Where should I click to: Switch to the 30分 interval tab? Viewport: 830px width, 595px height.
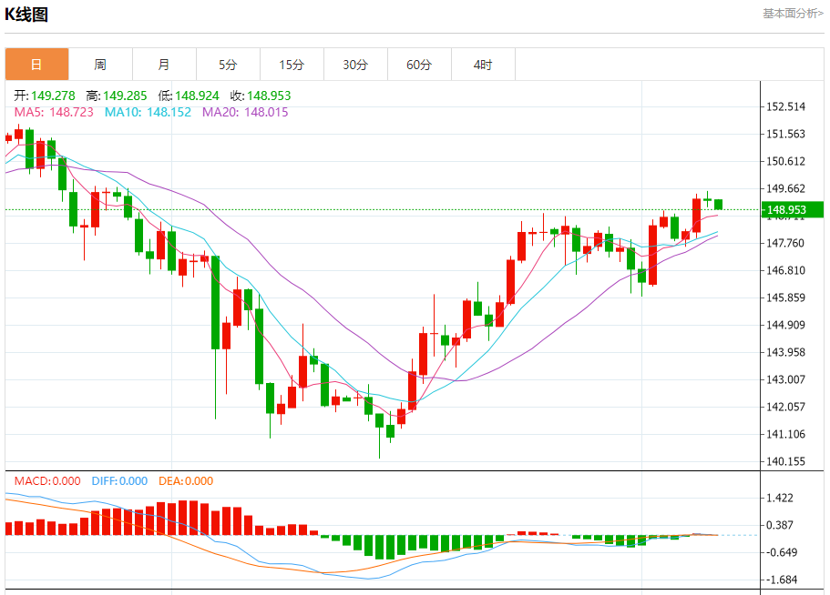coord(355,65)
